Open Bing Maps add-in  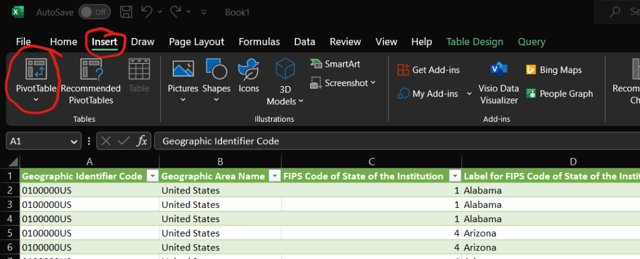(554, 70)
